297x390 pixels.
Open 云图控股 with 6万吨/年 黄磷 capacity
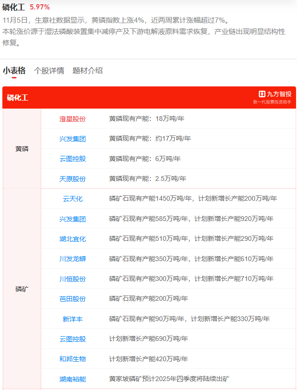point(73,159)
